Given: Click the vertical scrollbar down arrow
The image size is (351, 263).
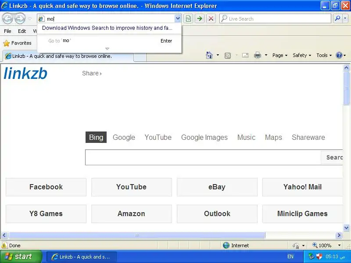Looking at the screenshot, I should coord(346,228).
